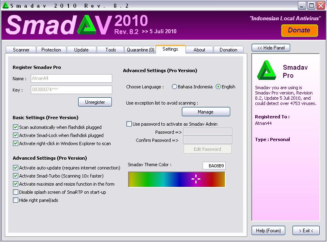Viewport: 327px width, 242px height.
Task: Click 'Choose Language :' label
Action: 145,87
